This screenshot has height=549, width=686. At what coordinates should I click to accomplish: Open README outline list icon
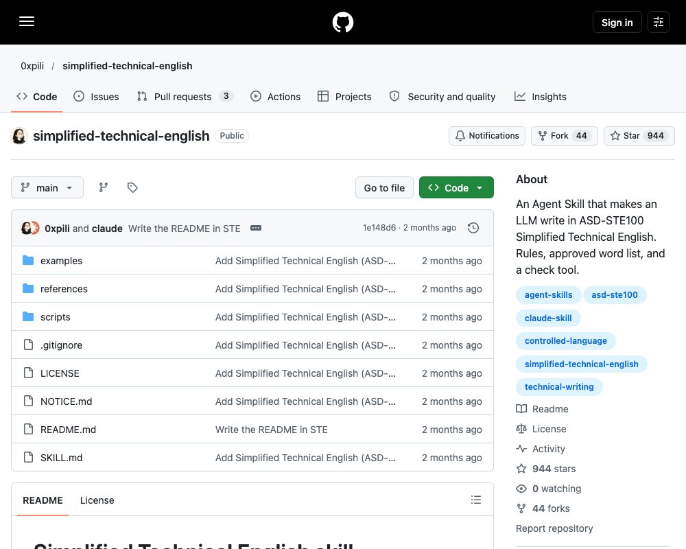pos(476,500)
